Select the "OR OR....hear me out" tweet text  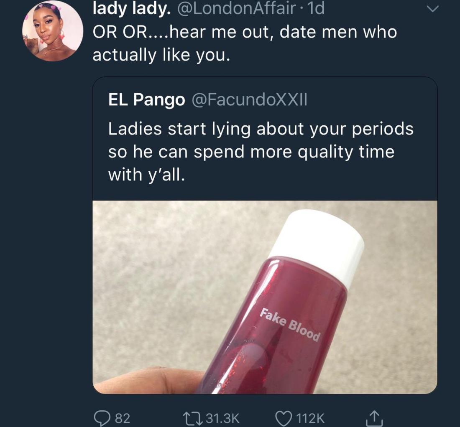245,43
